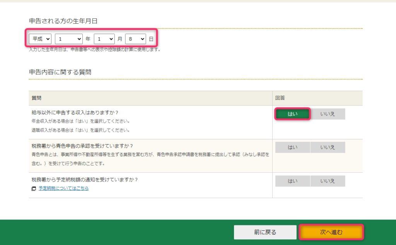
Task: Select はい for blue return approval question
Action: click(293, 147)
